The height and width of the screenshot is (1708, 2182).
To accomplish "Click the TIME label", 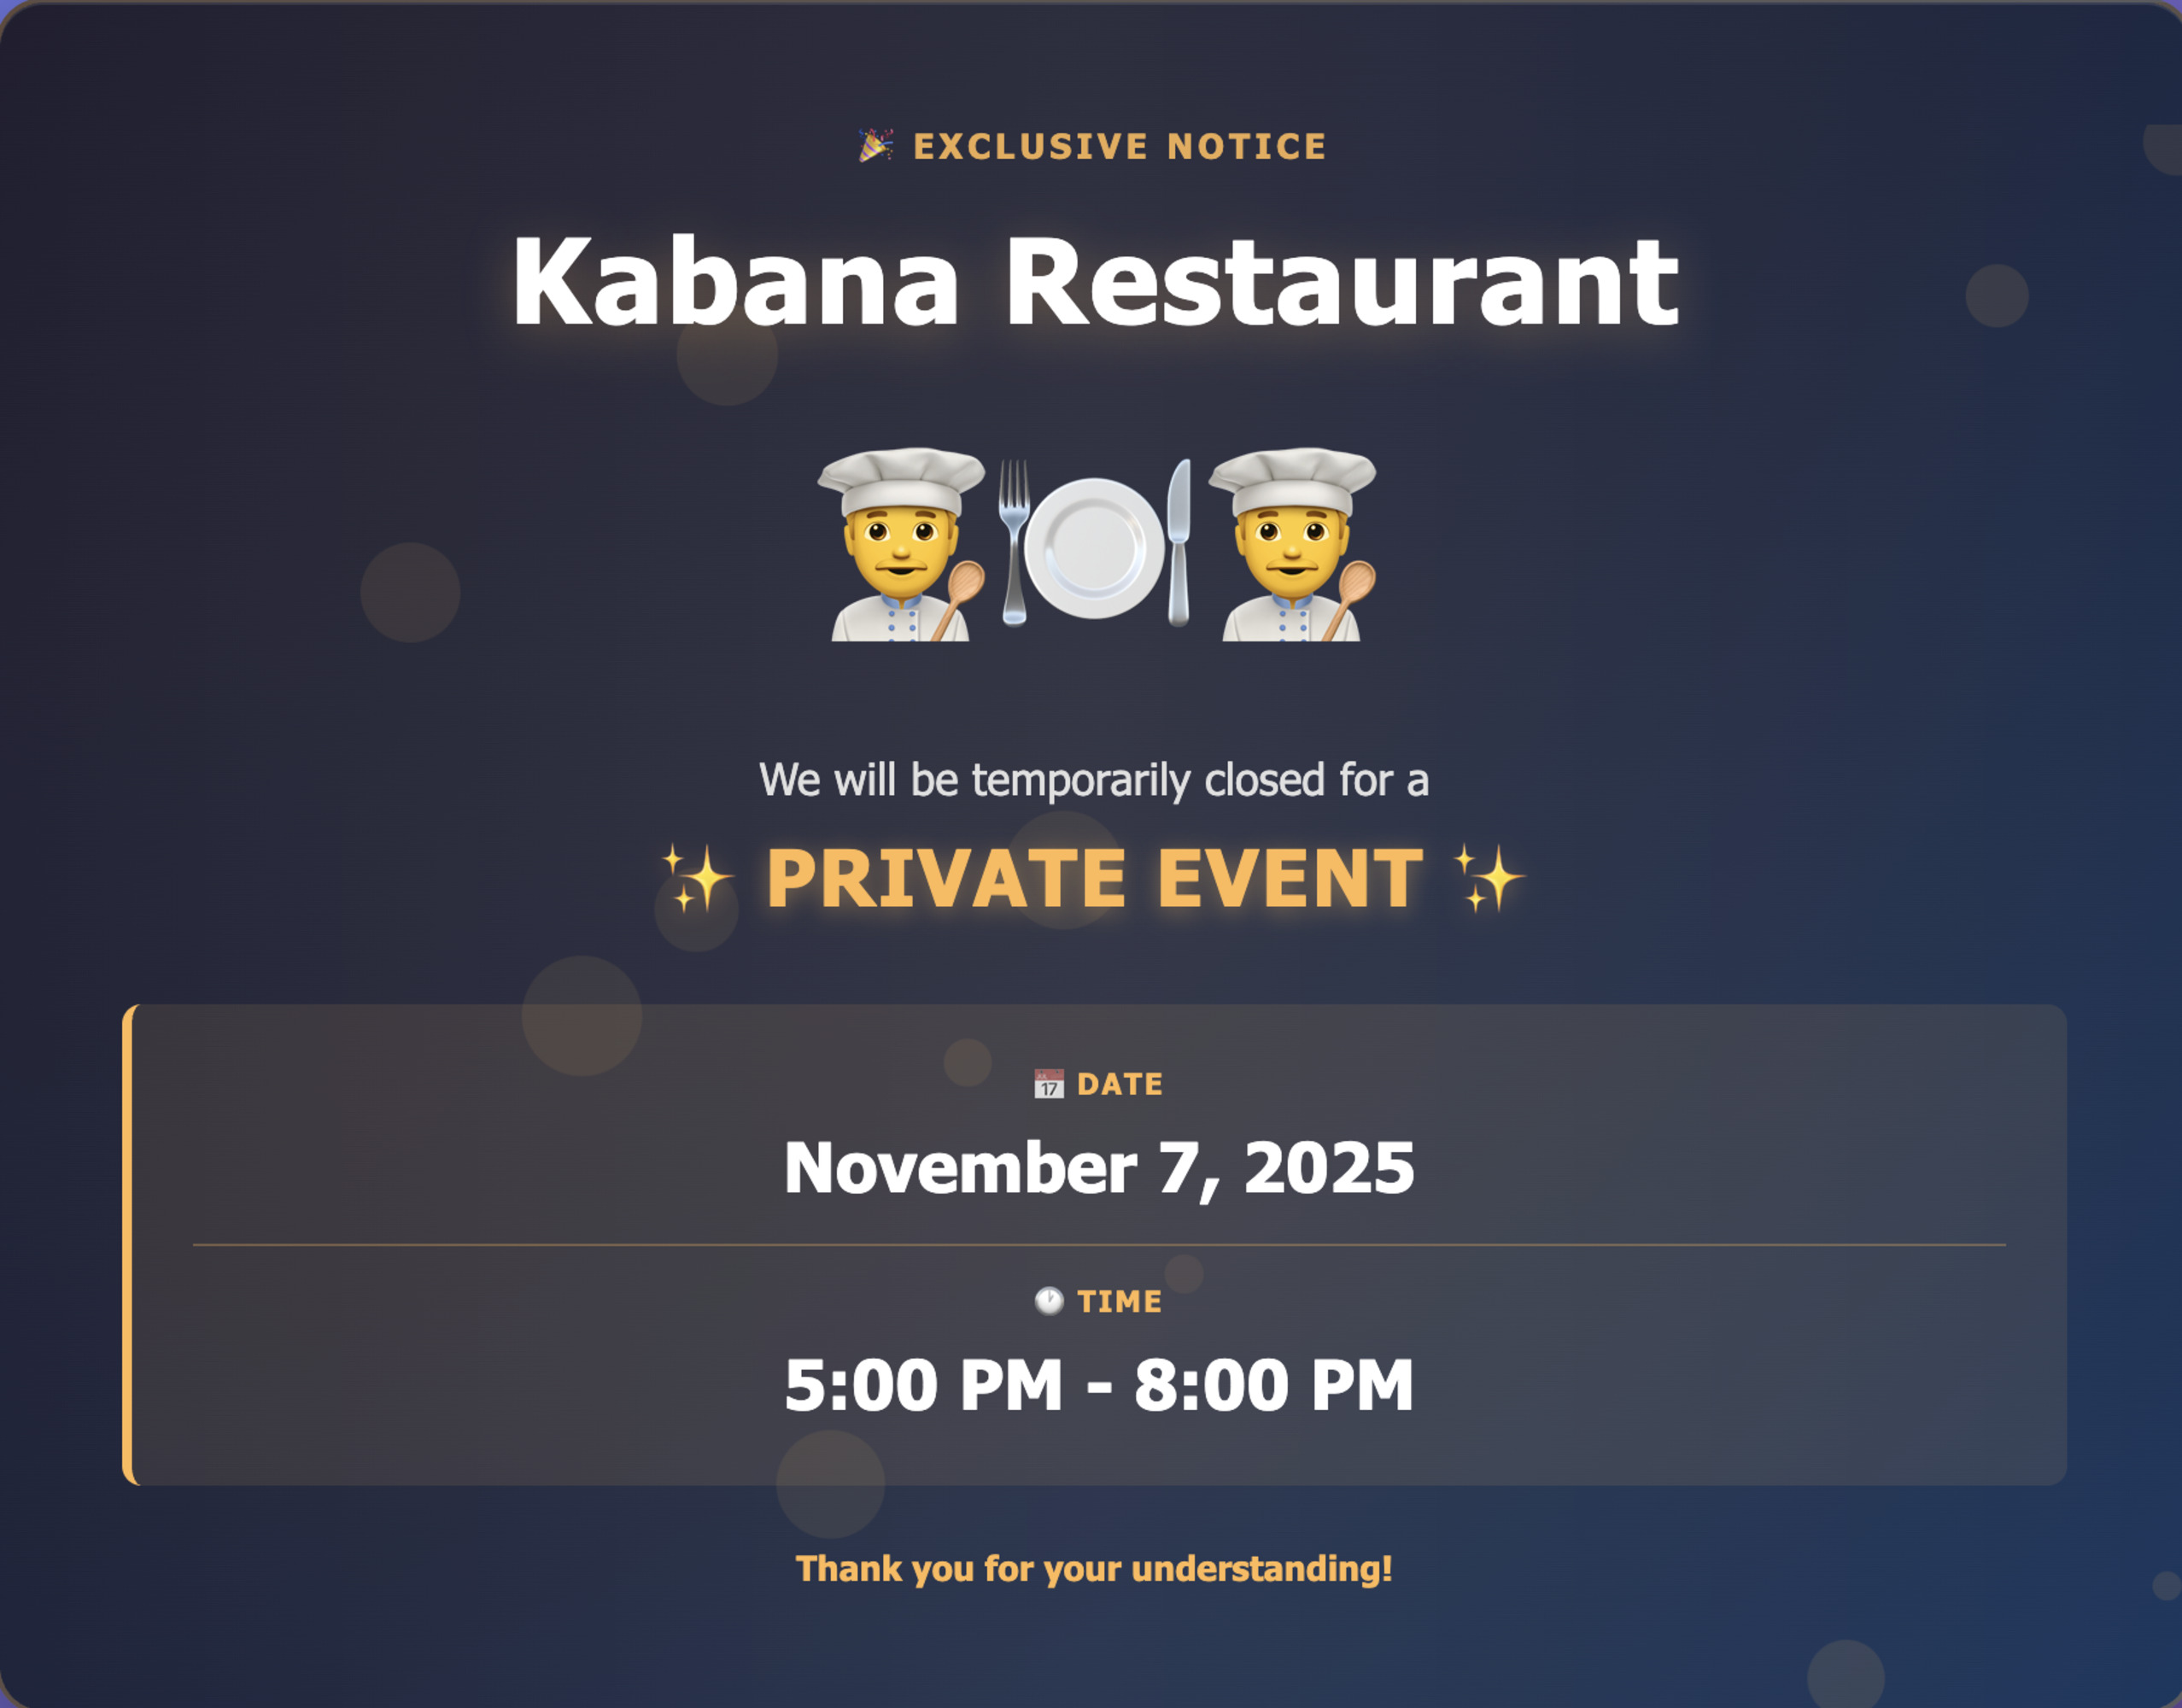I will [x=1119, y=1301].
